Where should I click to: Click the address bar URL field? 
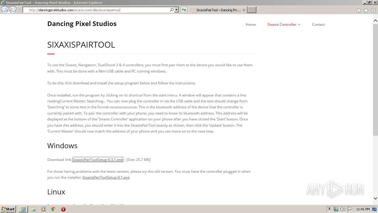96,10
